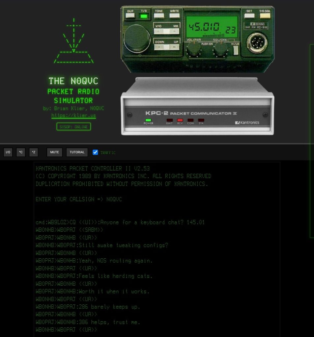Image resolution: width=314 pixels, height=337 pixels.
Task: Toggle the HI/LO power switch
Action: click(236, 50)
